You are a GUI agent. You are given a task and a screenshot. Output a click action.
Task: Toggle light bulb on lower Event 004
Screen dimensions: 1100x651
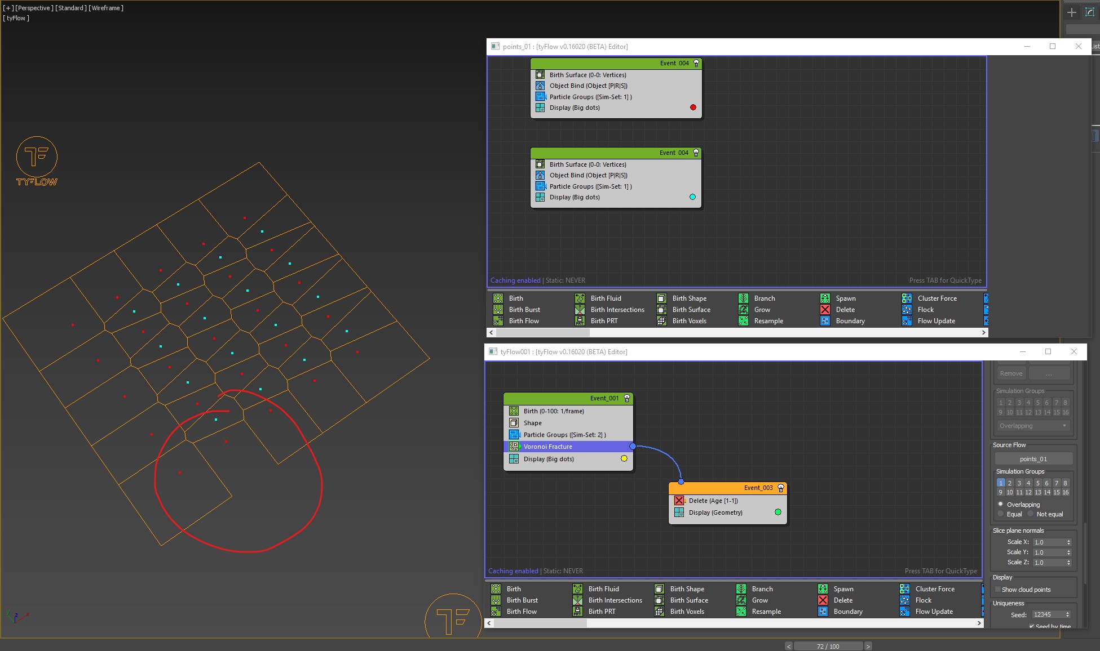696,153
